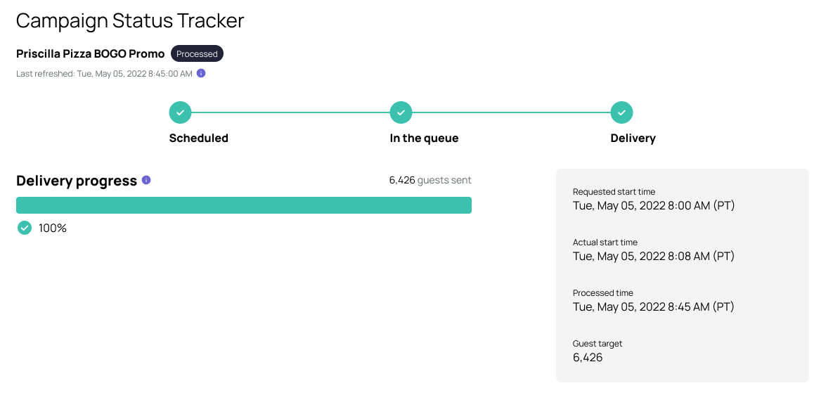Click the Delivery step checkmark circle
The width and height of the screenshot is (833, 414).
[621, 112]
